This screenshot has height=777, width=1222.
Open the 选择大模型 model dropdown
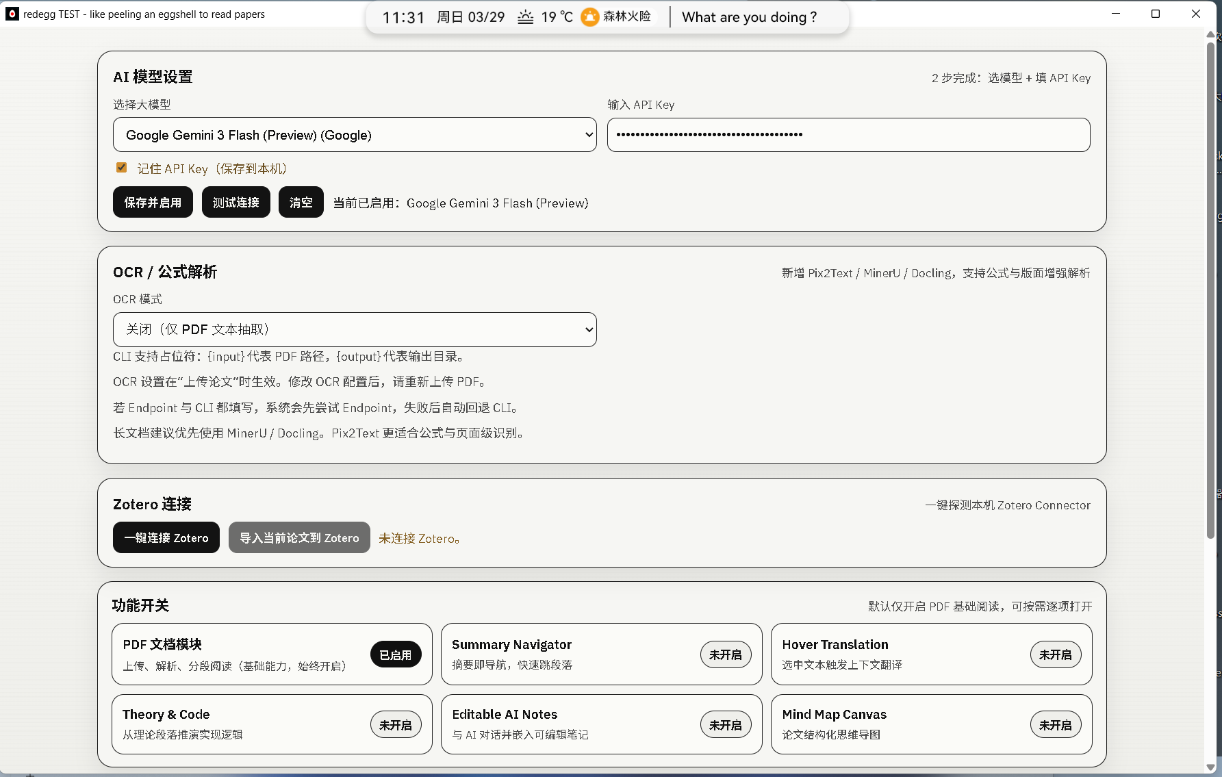click(x=355, y=135)
